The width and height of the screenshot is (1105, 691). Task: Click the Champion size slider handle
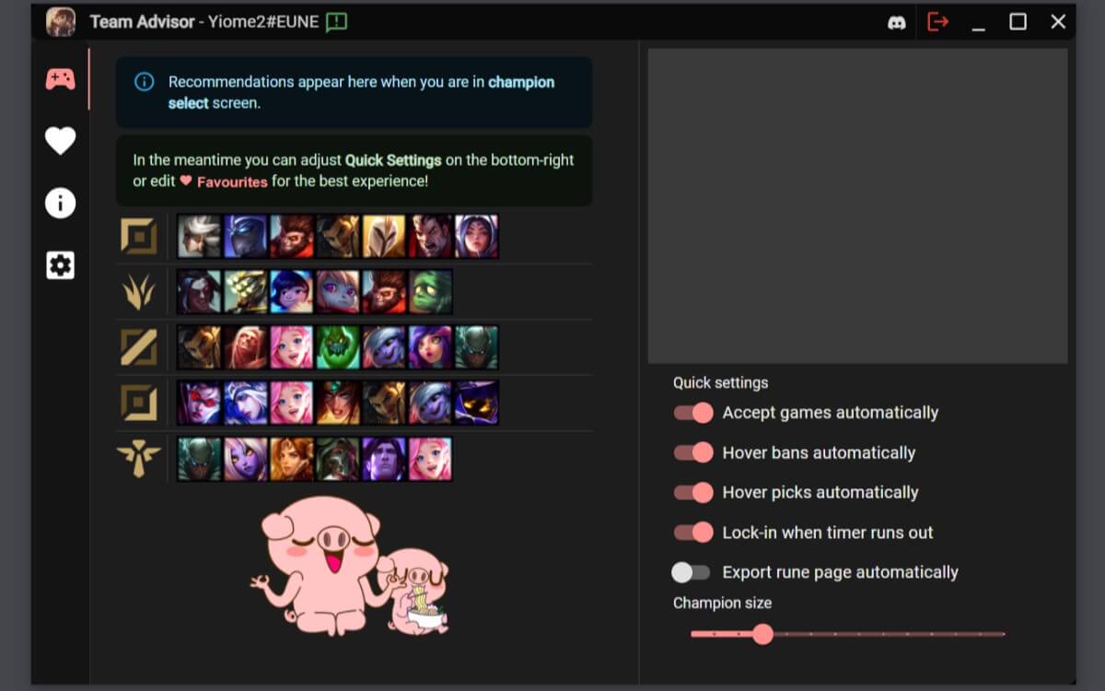pos(762,634)
